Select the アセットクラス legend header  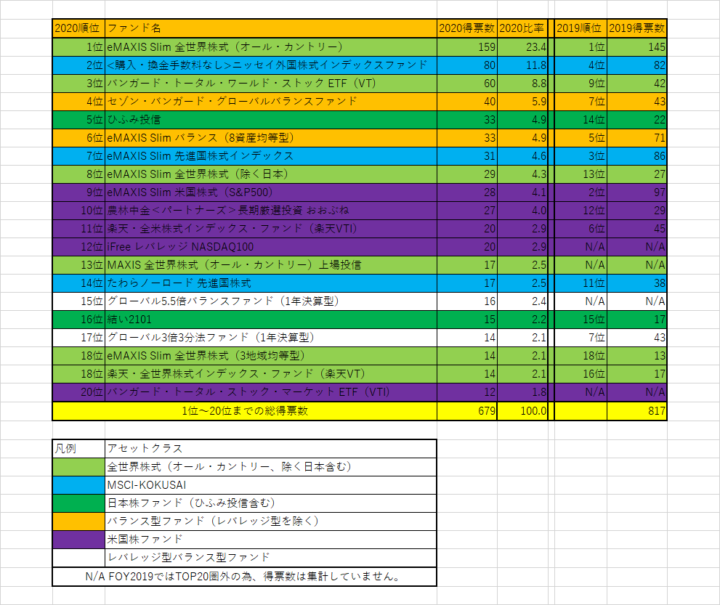(271, 448)
